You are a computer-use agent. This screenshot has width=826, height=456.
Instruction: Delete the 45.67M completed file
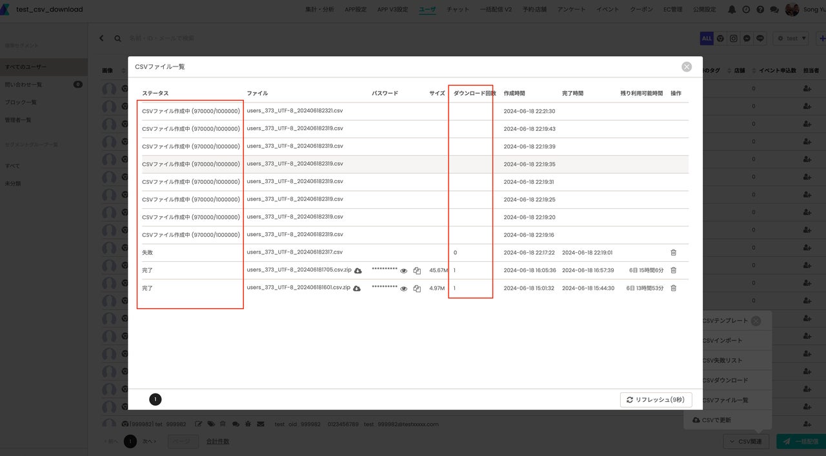coord(674,270)
